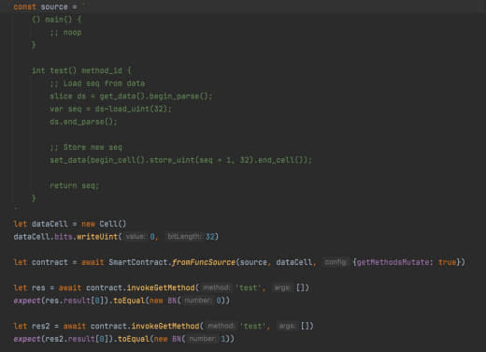Screen dimensions: 486x352
Task: Click the 'test' string in res2 line
Action: (252, 327)
